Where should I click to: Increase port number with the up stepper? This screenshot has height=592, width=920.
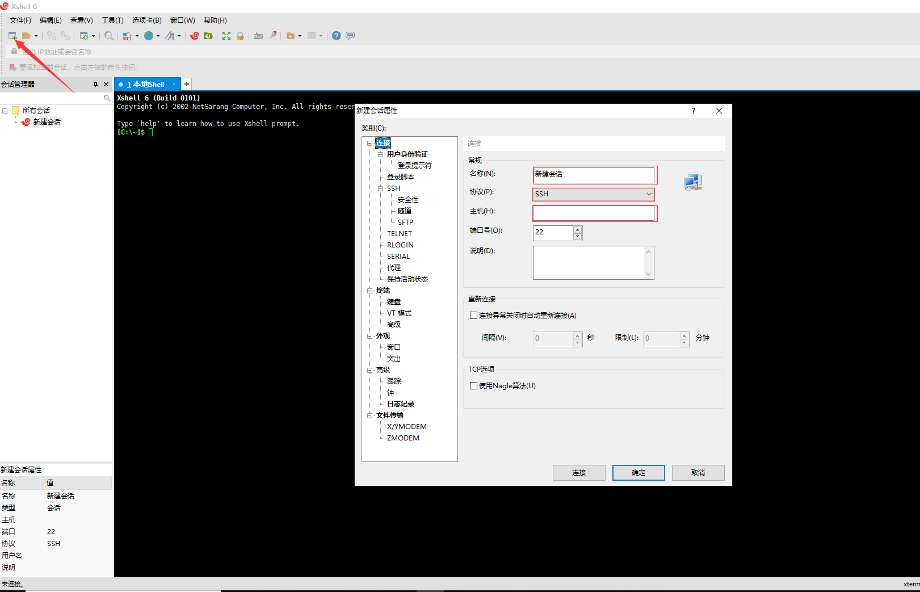click(577, 229)
